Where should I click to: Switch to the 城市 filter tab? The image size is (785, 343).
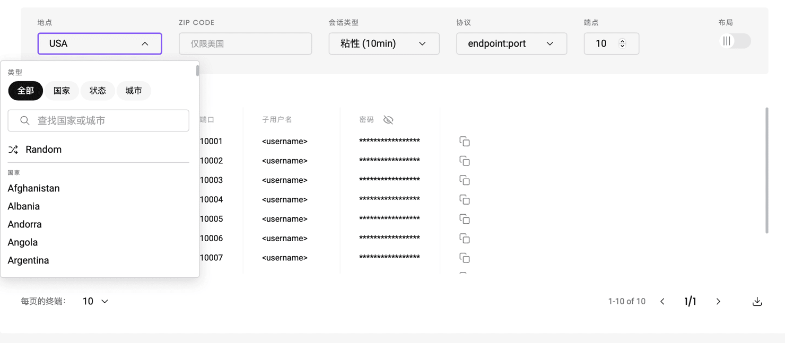(x=134, y=91)
